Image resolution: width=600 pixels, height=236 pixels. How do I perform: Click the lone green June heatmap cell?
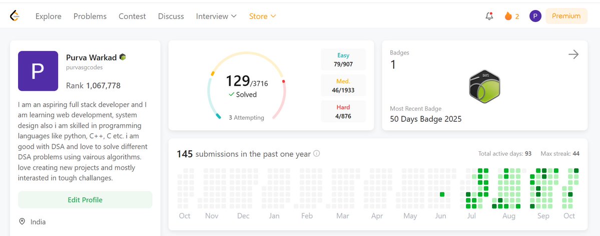(442, 194)
